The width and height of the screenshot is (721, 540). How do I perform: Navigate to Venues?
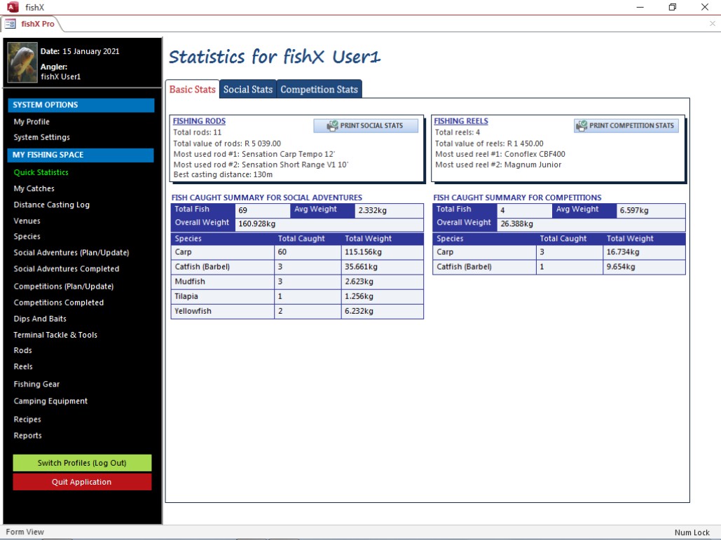click(x=27, y=221)
